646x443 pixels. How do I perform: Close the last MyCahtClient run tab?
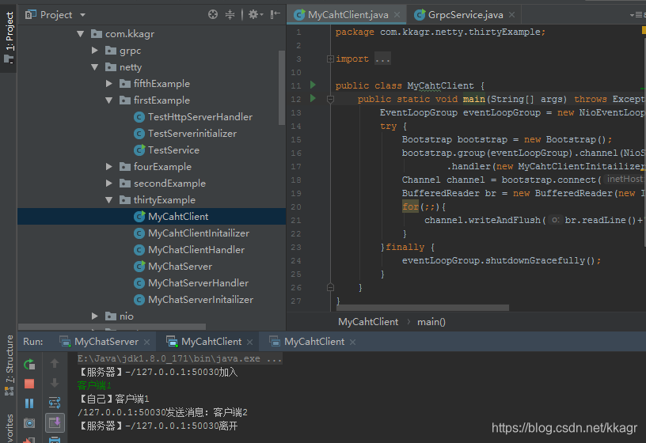coord(352,342)
